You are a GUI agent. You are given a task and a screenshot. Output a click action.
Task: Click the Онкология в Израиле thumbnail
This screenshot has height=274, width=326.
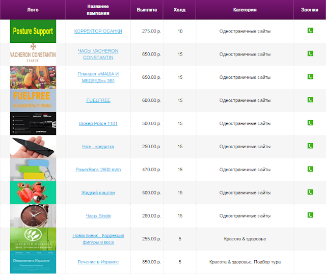tap(33, 262)
